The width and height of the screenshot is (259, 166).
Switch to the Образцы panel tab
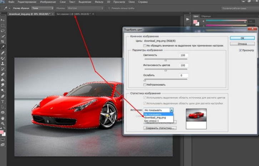coord(206,16)
